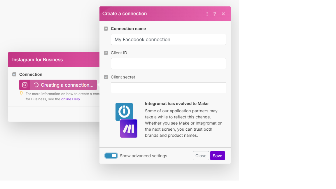Click the purple Make logo
Image resolution: width=336 pixels, height=189 pixels.
[x=129, y=129]
